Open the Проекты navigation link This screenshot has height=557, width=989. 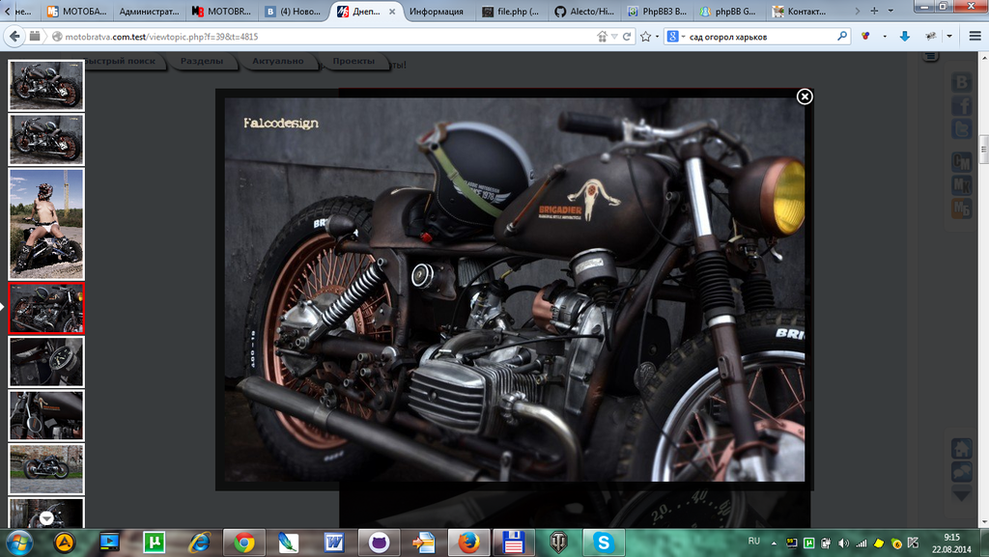[353, 62]
